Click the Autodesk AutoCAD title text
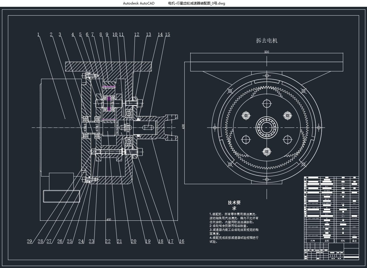 click(139, 3)
